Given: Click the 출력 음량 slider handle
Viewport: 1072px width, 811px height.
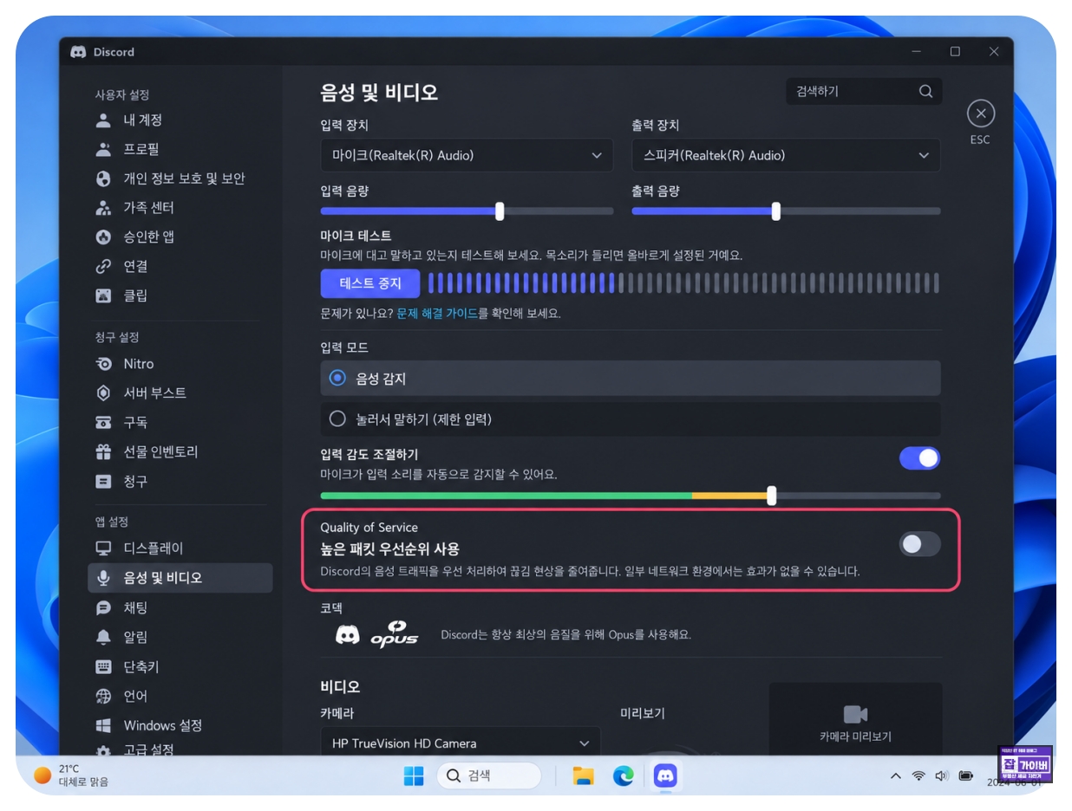Looking at the screenshot, I should point(776,211).
